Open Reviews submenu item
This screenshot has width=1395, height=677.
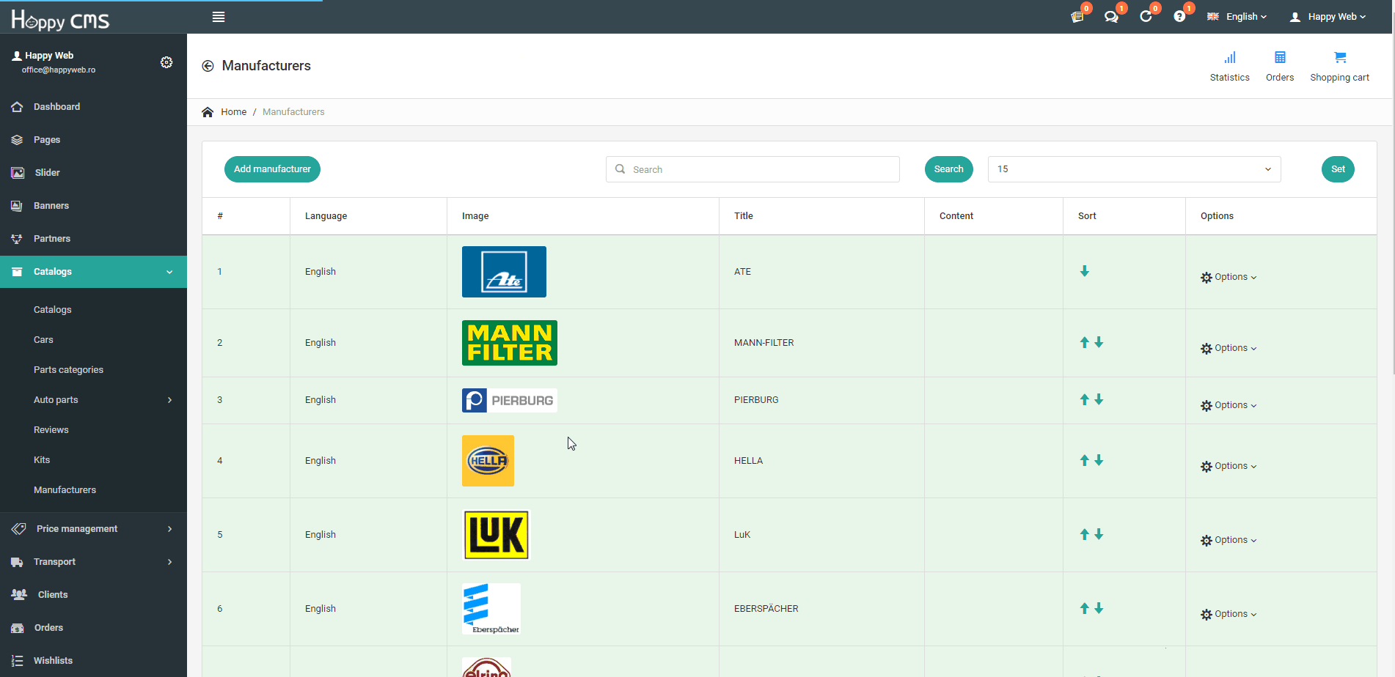[x=51, y=430]
